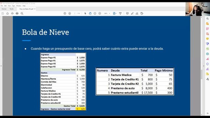The image size is (210, 118).
Task: Click the yellow 625 remaining total cell
Action: tap(81, 109)
